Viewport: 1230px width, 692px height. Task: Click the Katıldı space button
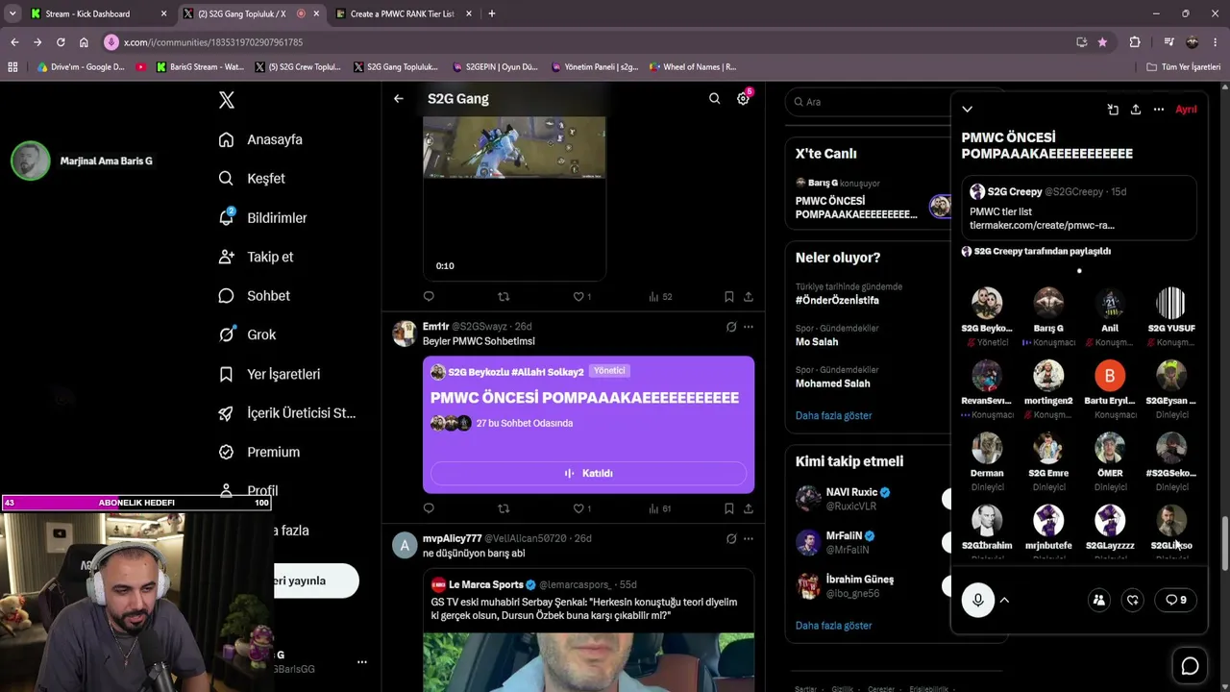click(x=588, y=473)
